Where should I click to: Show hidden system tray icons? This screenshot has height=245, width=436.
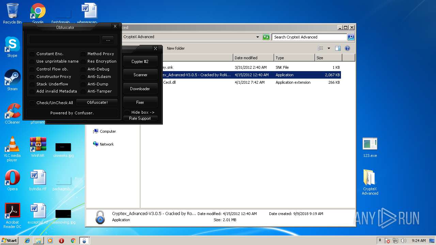tap(380, 240)
